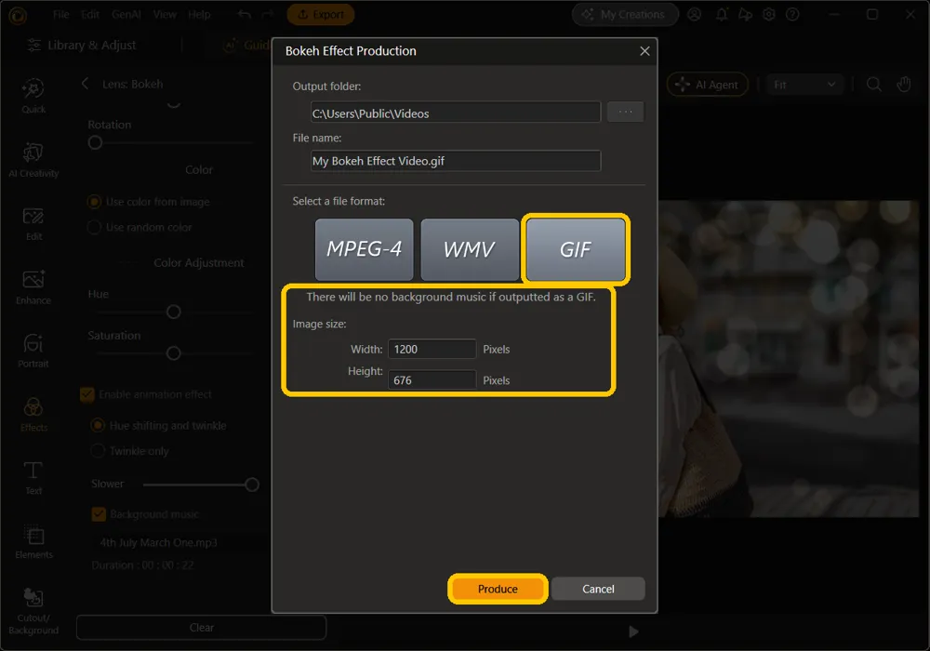Click the Redo arrow
Screen dimensions: 930x651
[268, 14]
